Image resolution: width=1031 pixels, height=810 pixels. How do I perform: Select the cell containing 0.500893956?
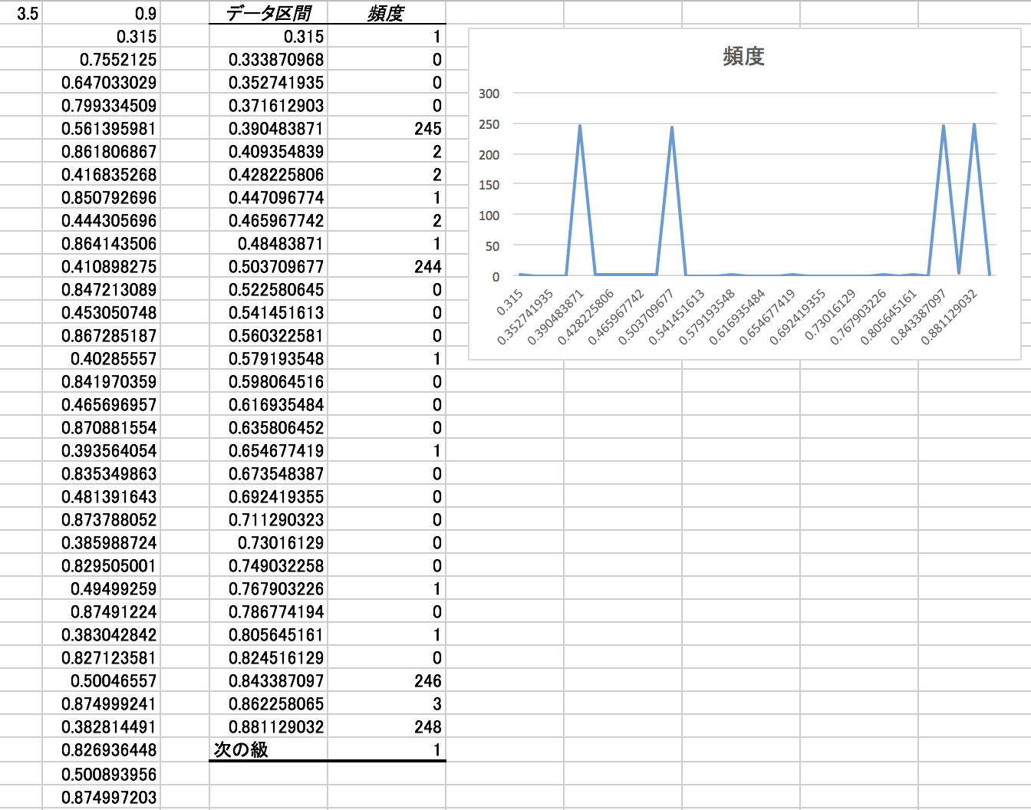[101, 774]
